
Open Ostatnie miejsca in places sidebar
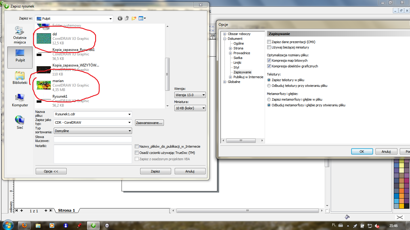pyautogui.click(x=20, y=35)
